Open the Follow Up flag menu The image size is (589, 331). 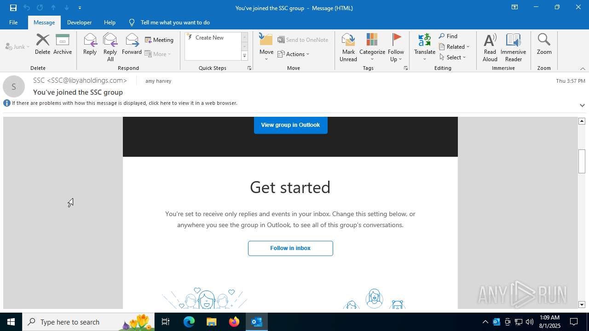click(396, 47)
